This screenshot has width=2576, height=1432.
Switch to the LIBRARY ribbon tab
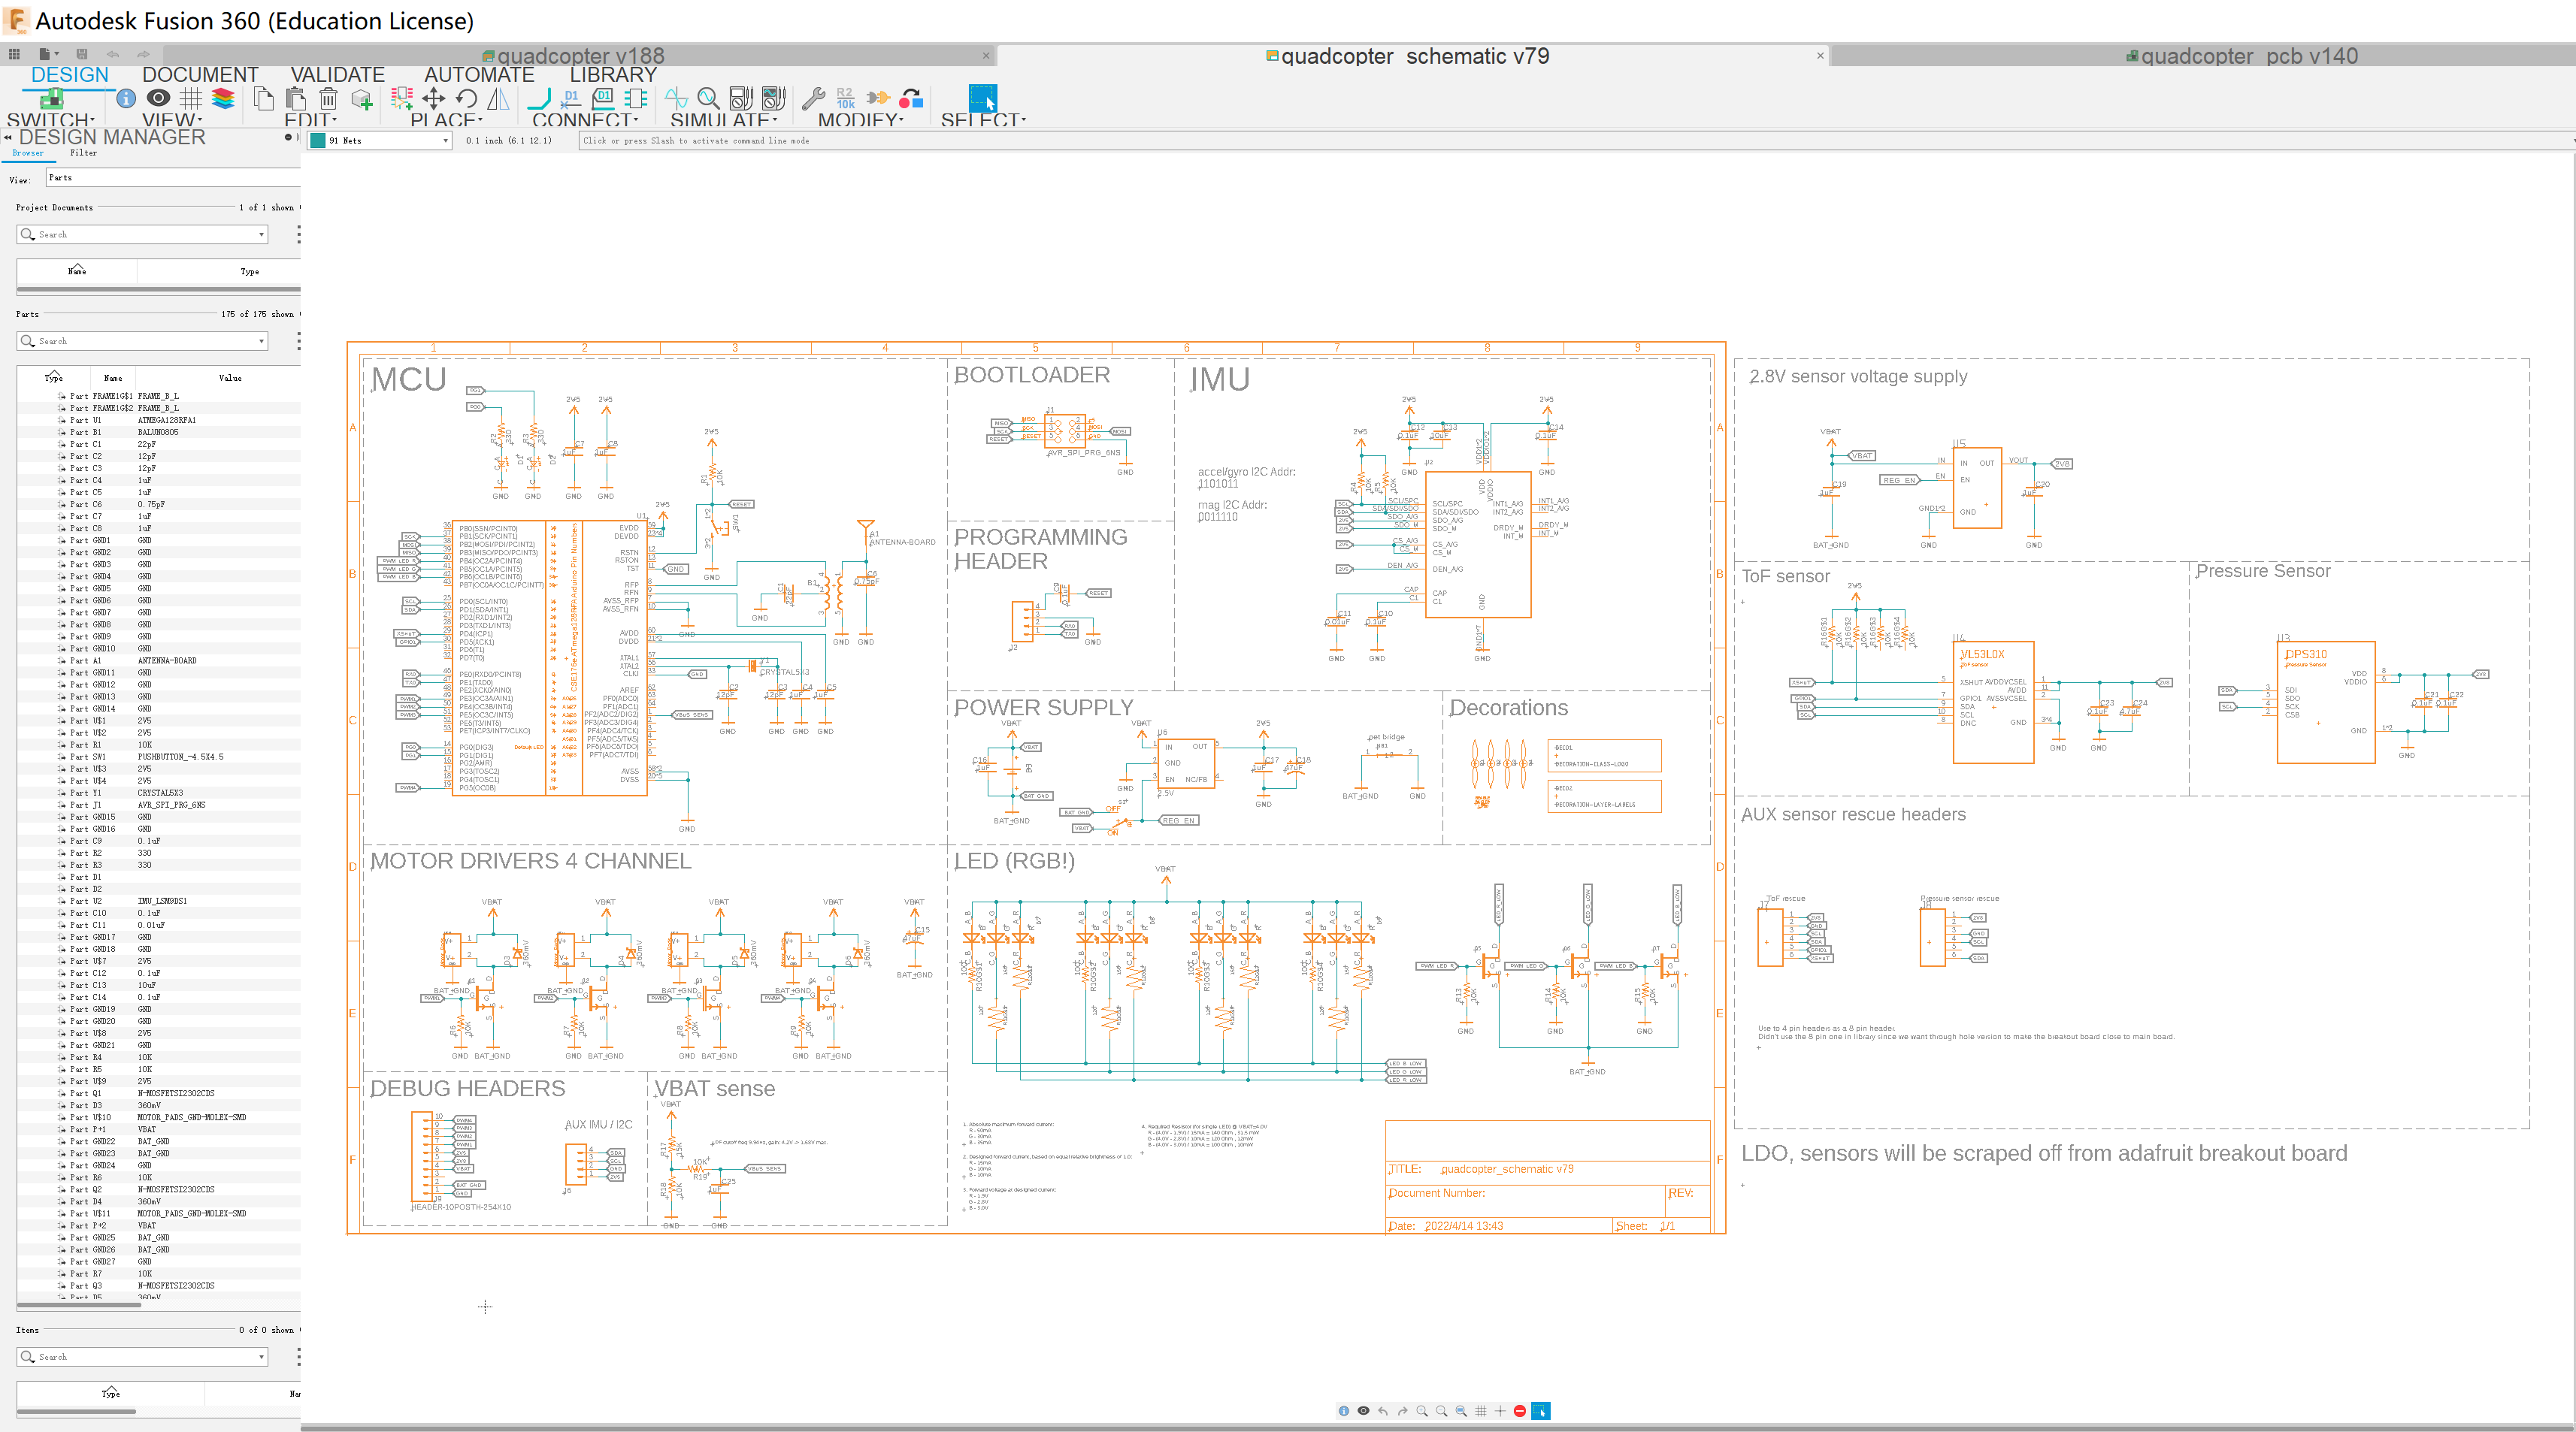click(x=613, y=75)
